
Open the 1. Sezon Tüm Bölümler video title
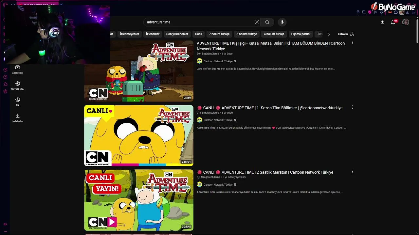(269, 108)
